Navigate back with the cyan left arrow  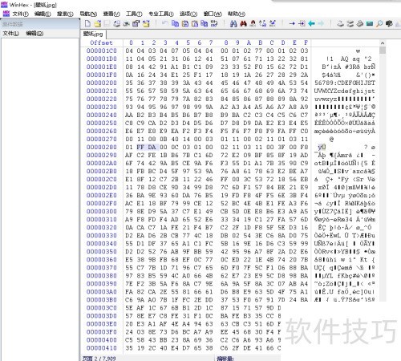tap(311, 24)
